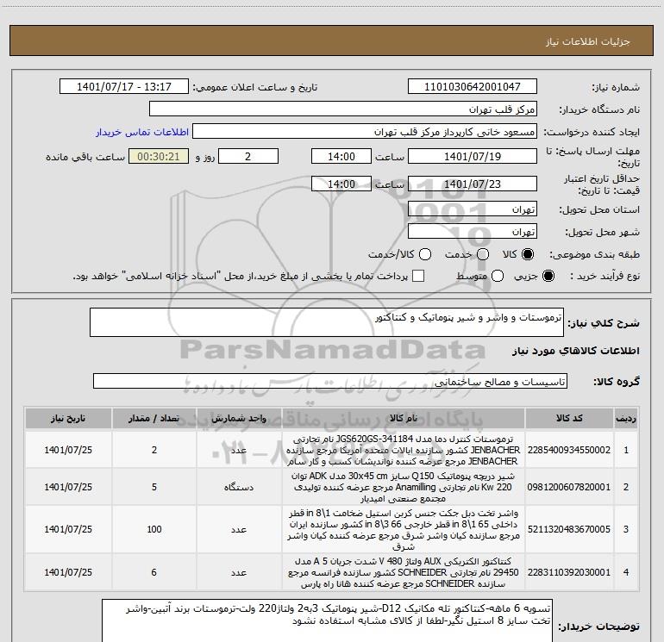
Task: Click the price validity time 14:00
Action: click(x=341, y=184)
